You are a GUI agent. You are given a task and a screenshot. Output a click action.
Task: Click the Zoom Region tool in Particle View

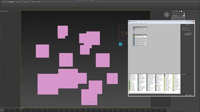190,95
